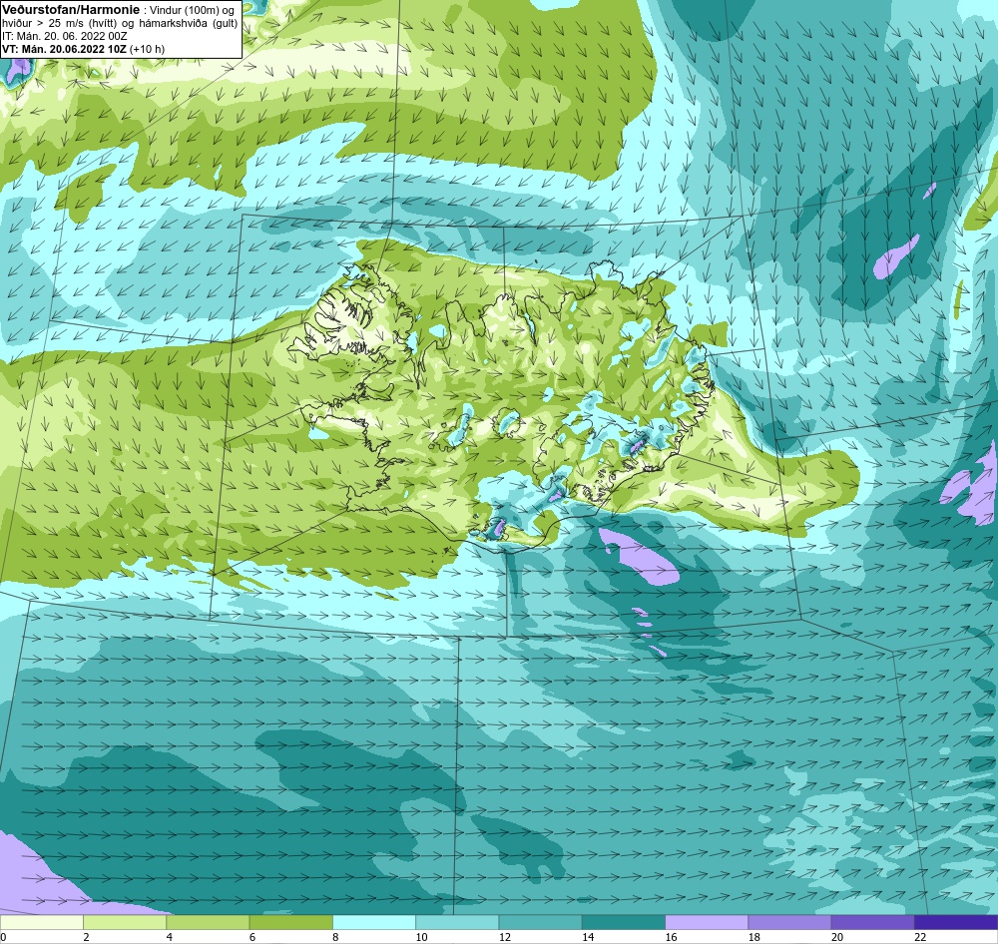Pick the green 4–6 legend swatch
Image resolution: width=998 pixels, height=944 pixels.
point(209,922)
